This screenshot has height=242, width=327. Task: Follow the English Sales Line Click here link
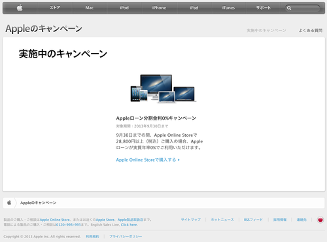click(x=129, y=224)
